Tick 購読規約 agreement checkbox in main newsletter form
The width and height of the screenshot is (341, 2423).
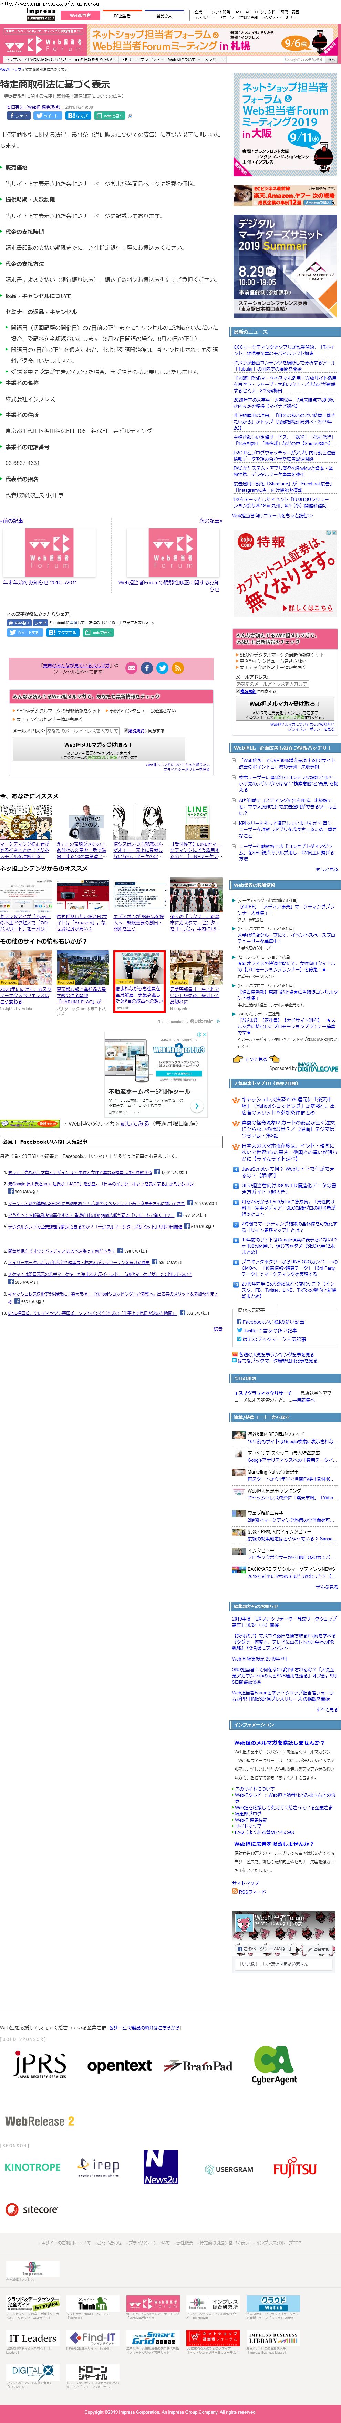(125, 730)
